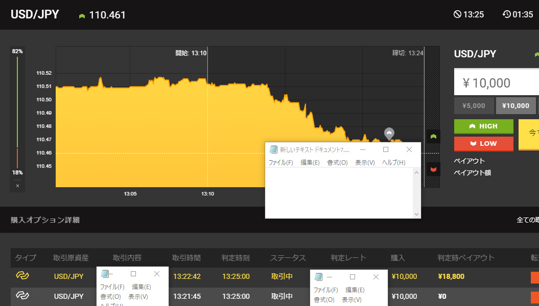Click the red down arrow beside the chart

click(x=433, y=169)
